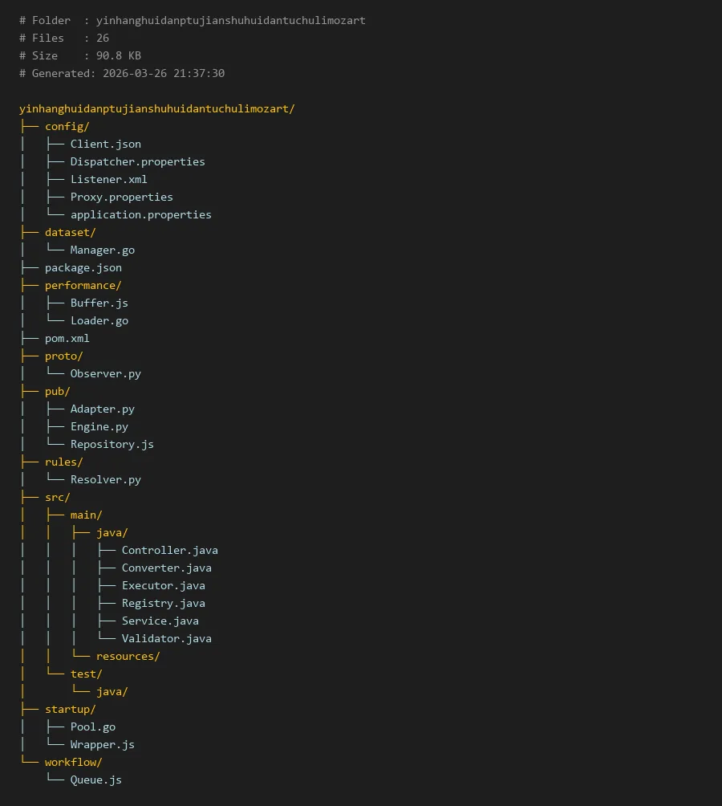This screenshot has height=806, width=722.
Task: Expand the config/ folder entry
Action: coord(67,126)
